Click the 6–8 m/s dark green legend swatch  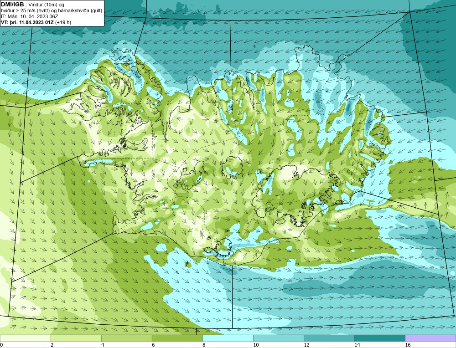click(x=177, y=338)
